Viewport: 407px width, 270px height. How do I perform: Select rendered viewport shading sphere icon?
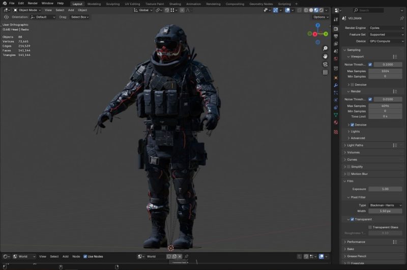tap(320, 10)
